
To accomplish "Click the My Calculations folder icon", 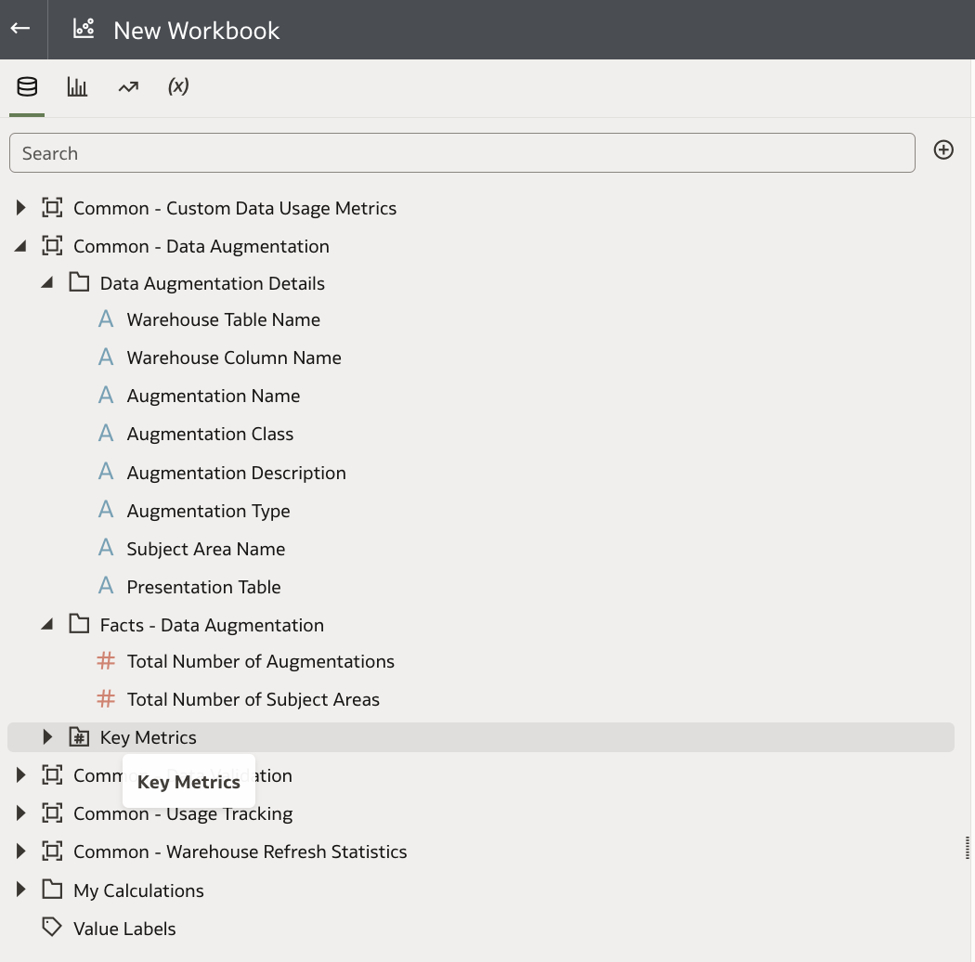I will [52, 890].
